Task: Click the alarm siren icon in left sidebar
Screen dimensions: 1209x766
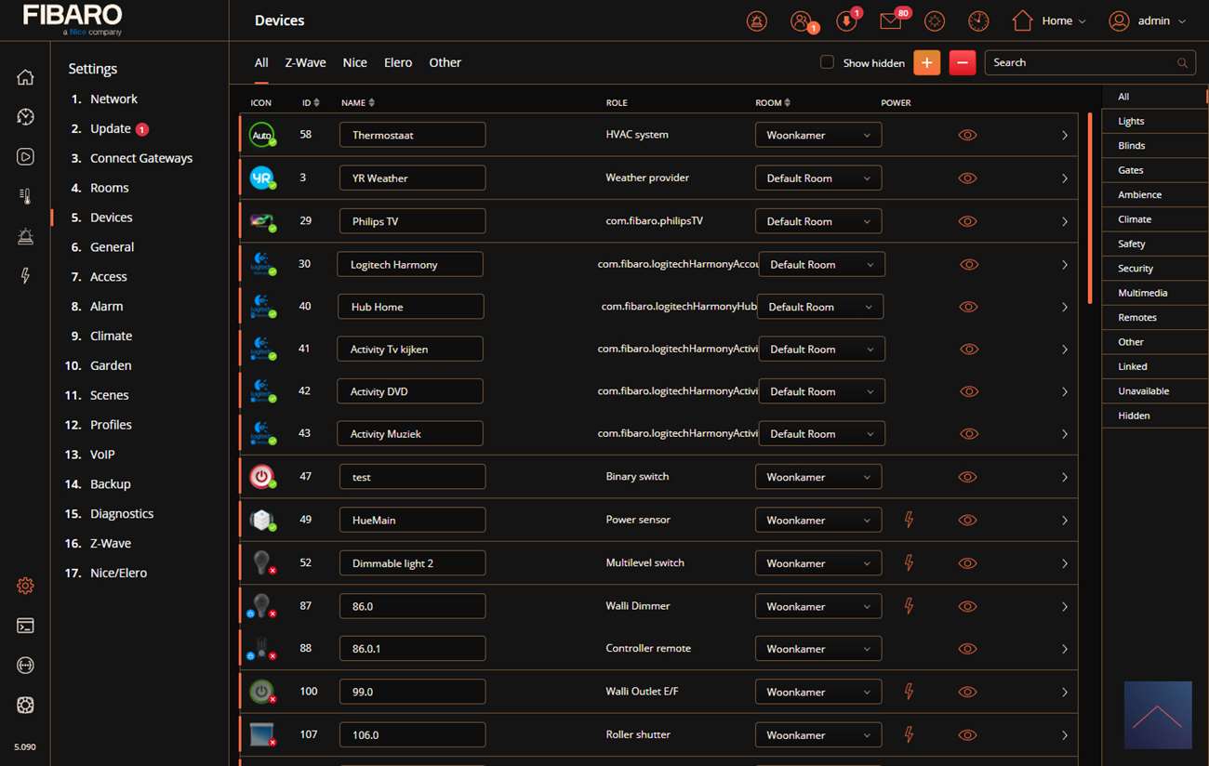Action: (25, 236)
